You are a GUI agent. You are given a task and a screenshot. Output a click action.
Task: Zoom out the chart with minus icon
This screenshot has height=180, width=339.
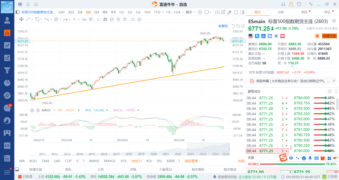(x=238, y=26)
